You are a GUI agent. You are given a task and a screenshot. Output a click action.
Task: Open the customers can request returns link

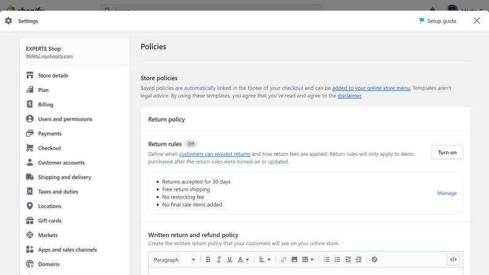[215, 154]
